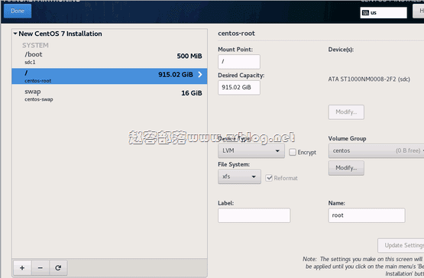The height and width of the screenshot is (278, 424).
Task: Click the Desired Capacity input field
Action: tap(239, 87)
